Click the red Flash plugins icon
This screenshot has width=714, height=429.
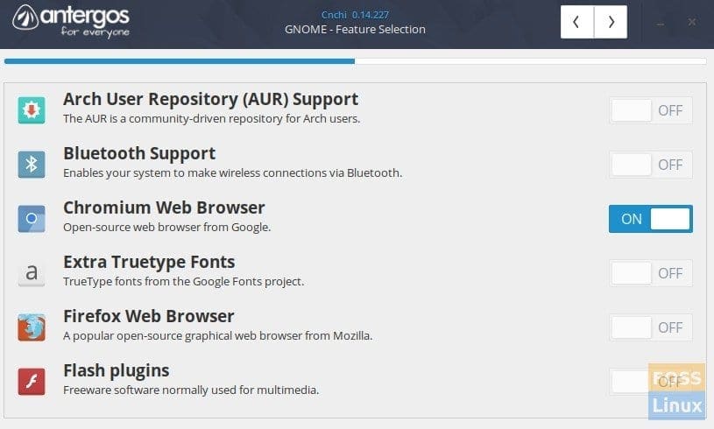32,381
